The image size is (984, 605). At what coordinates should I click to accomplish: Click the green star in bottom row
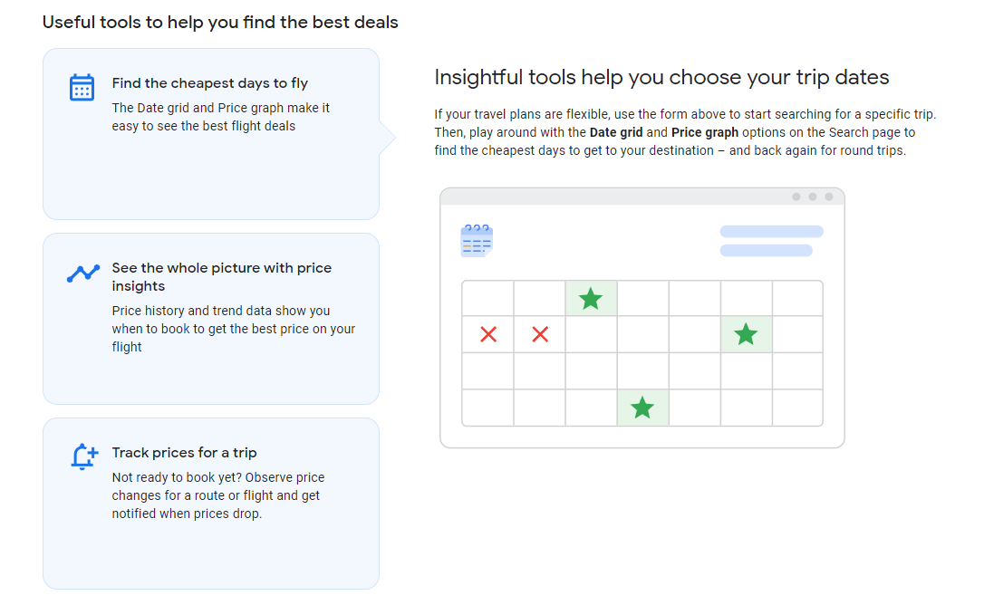click(x=642, y=408)
